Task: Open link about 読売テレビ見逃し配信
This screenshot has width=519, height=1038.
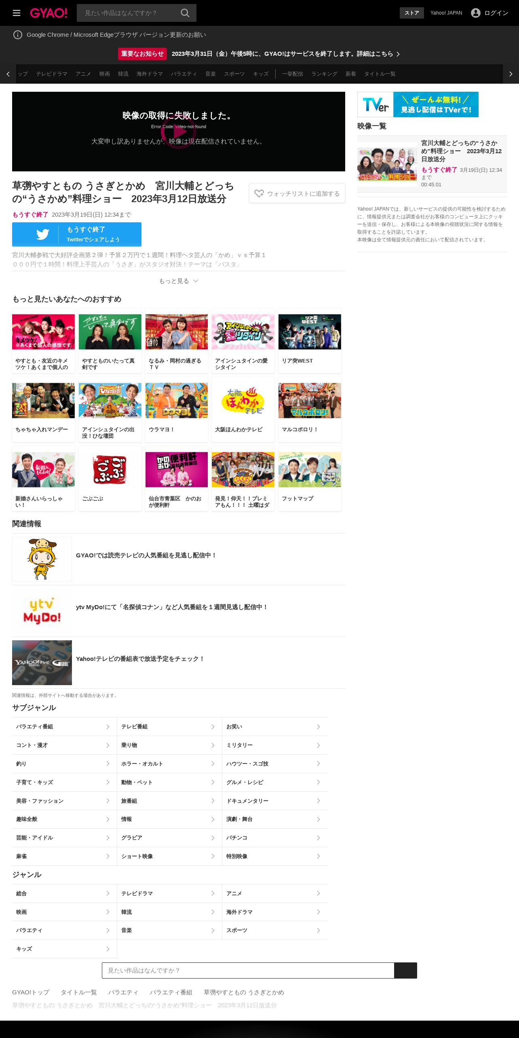Action: point(146,555)
